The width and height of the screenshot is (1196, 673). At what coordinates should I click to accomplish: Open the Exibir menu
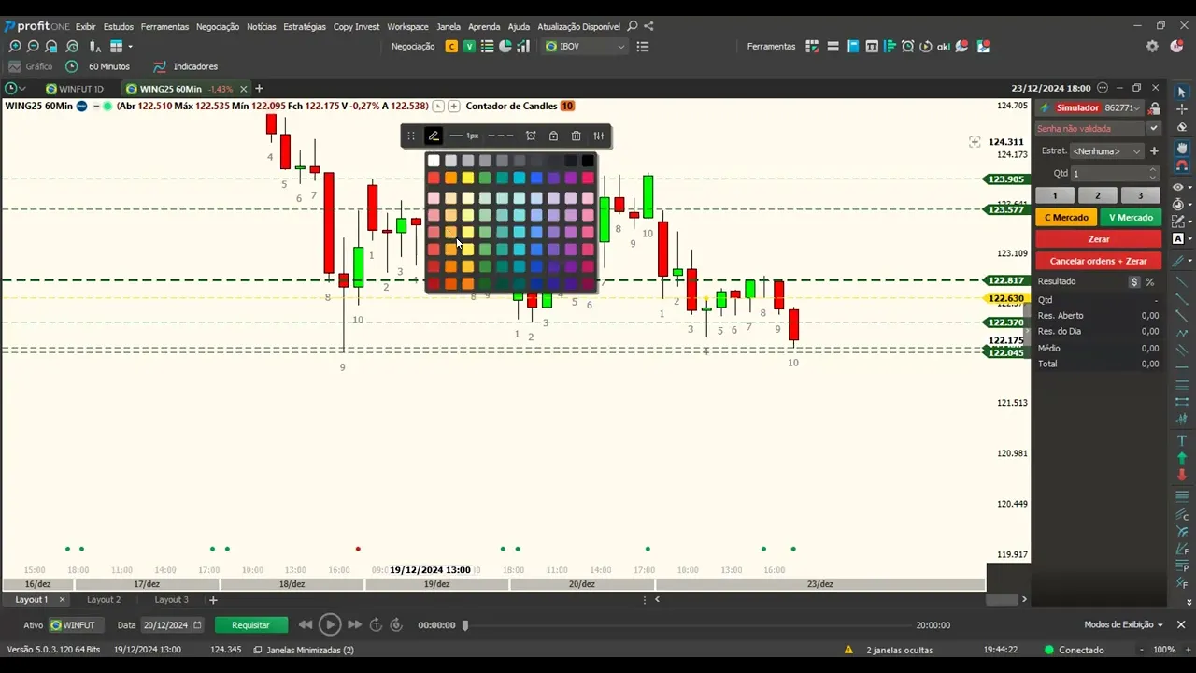point(86,27)
